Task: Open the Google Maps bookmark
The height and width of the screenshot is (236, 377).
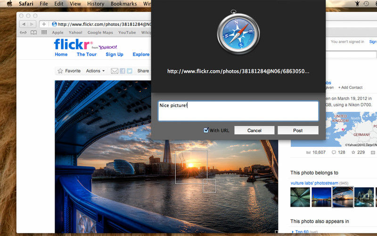Action: (x=100, y=33)
